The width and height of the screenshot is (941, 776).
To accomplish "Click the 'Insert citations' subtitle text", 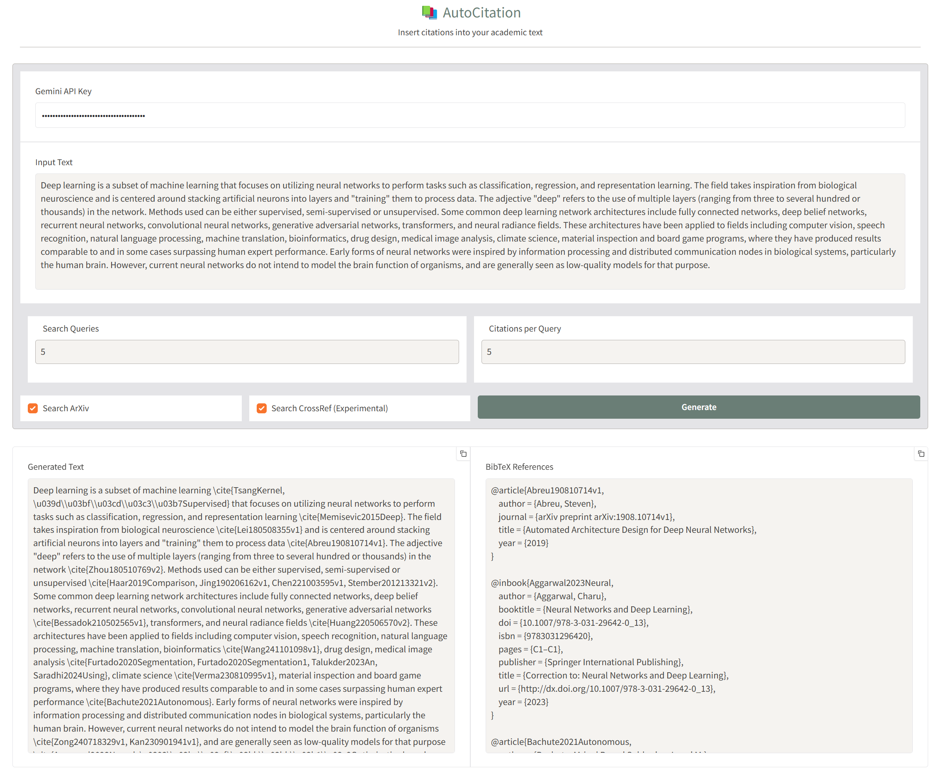I will pyautogui.click(x=470, y=32).
